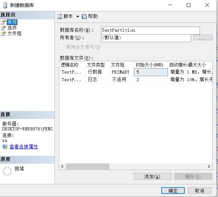This screenshot has width=218, height=197.
Task: Click the disabled 删除(R) button
Action: tap(193, 176)
